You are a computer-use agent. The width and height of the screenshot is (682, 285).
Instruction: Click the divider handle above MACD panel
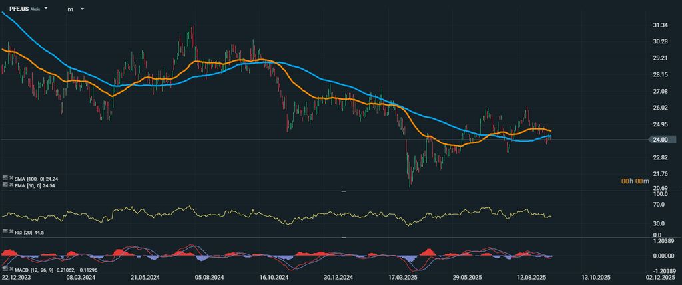click(x=344, y=238)
